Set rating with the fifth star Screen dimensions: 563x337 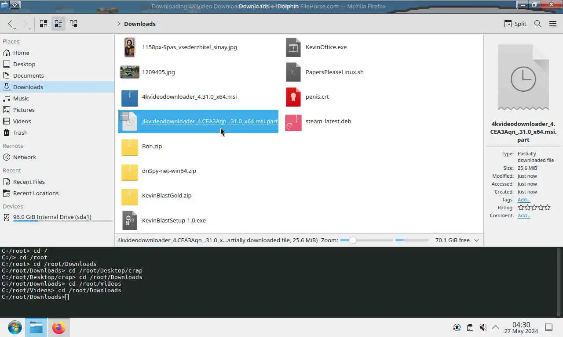pos(547,208)
